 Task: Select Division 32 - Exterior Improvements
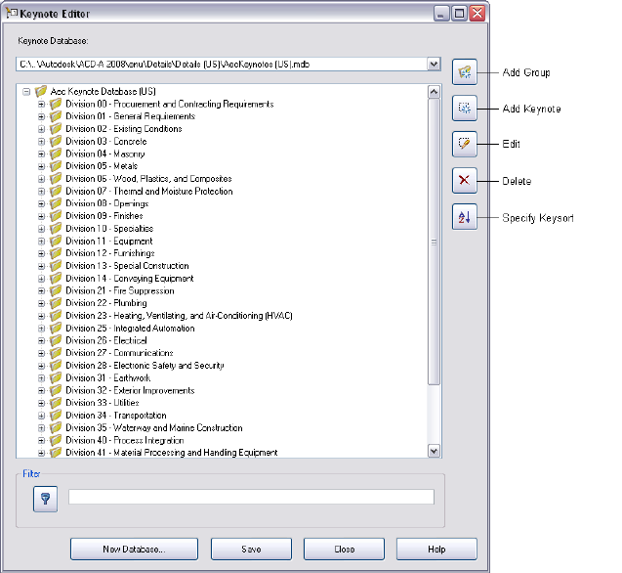click(130, 390)
